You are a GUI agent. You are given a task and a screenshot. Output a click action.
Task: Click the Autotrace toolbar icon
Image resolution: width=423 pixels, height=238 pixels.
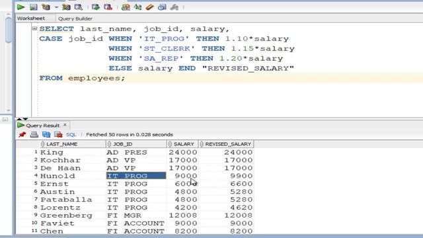(x=66, y=7)
